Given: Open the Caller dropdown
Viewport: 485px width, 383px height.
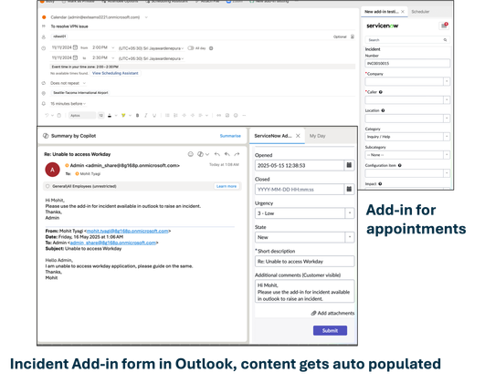Looking at the screenshot, I should point(447,99).
